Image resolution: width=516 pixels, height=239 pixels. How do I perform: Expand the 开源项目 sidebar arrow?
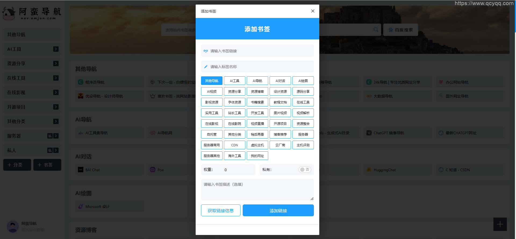tap(56, 107)
